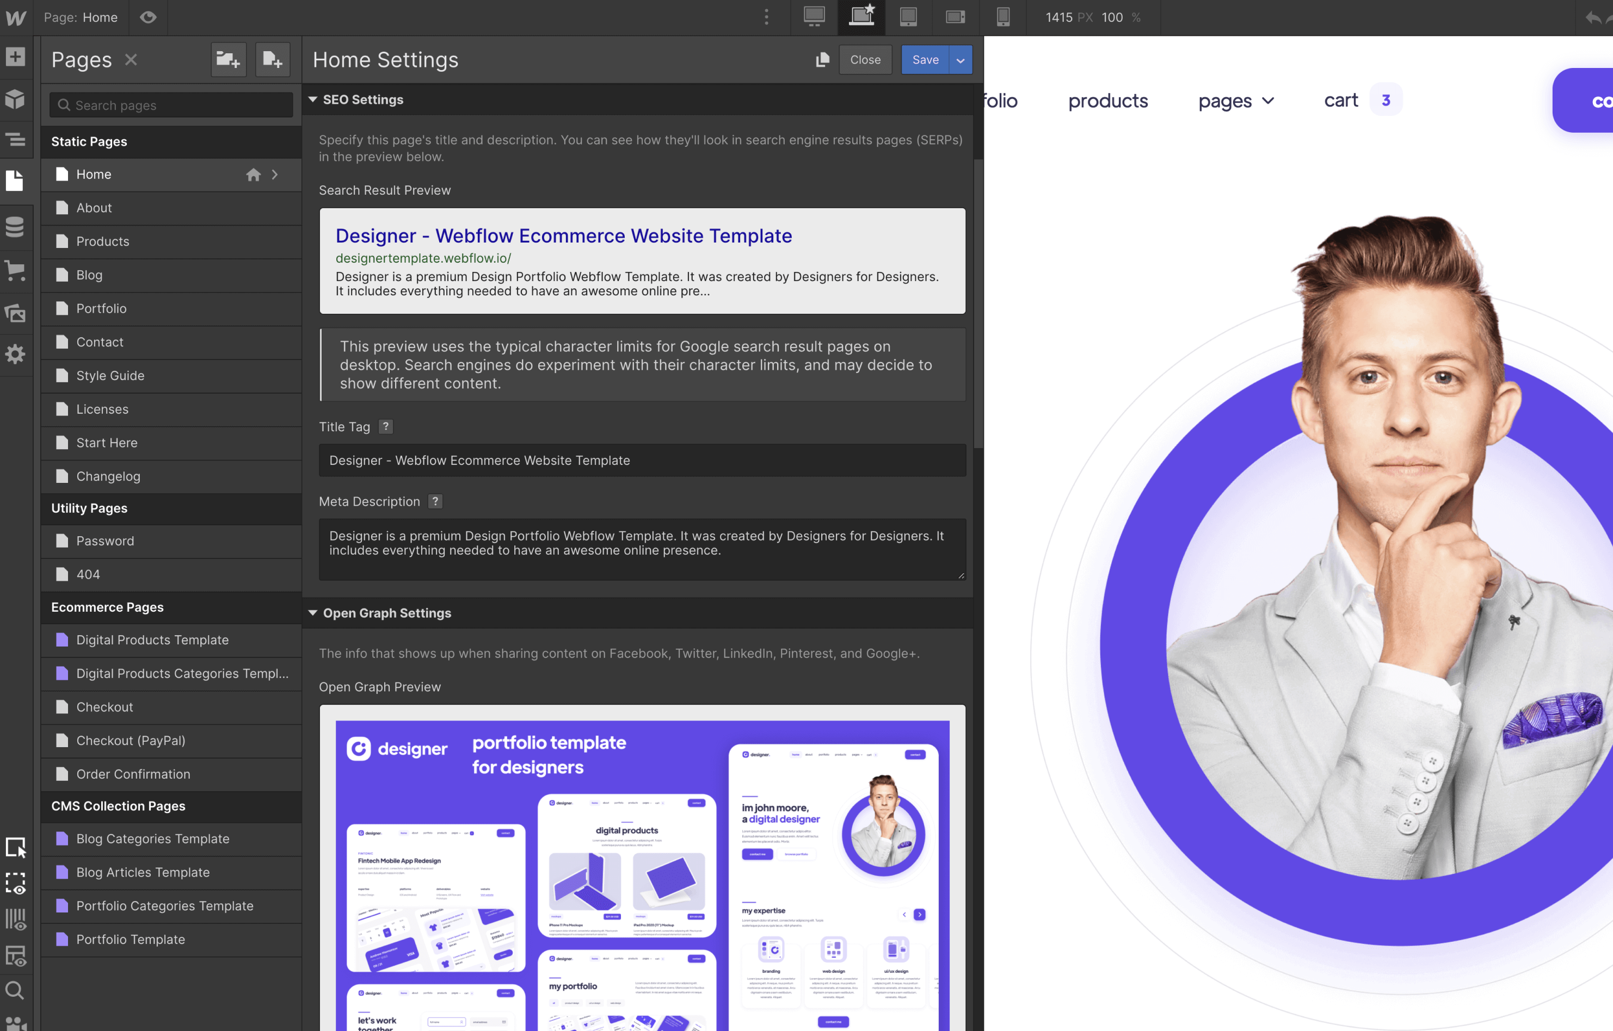This screenshot has width=1613, height=1031.
Task: Open the Assets panel
Action: (15, 313)
